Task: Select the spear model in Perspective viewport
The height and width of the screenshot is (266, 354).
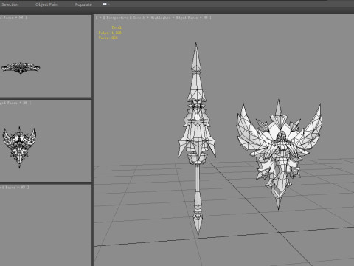Action: (197, 138)
